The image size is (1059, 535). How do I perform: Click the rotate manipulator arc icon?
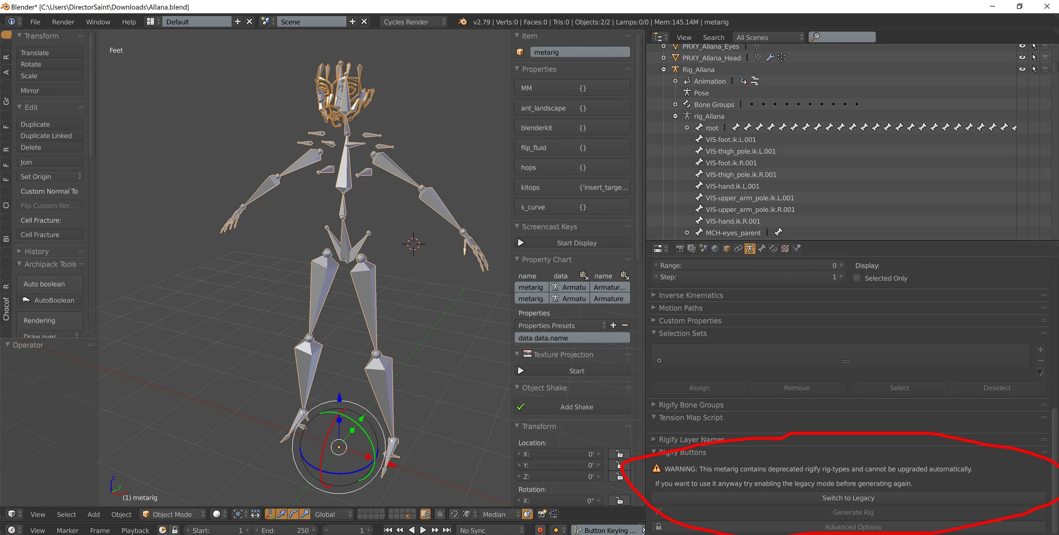tap(293, 514)
